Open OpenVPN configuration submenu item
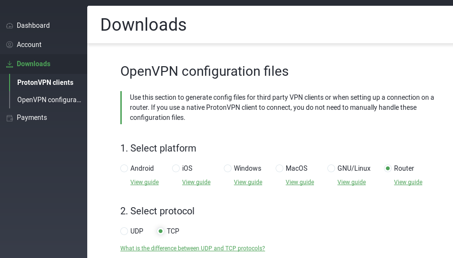The image size is (453, 258). click(x=49, y=100)
